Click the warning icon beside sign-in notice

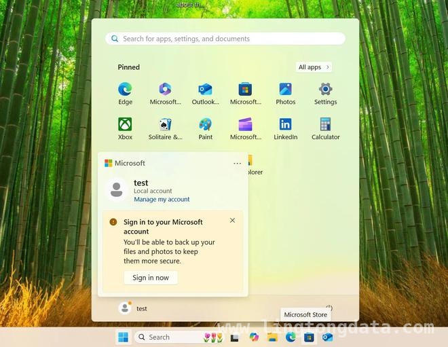[x=113, y=222]
